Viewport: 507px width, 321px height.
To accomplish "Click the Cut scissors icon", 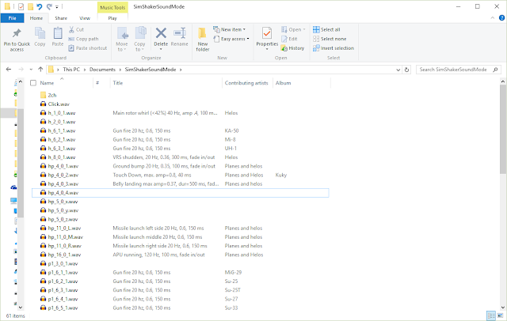I will coord(71,29).
